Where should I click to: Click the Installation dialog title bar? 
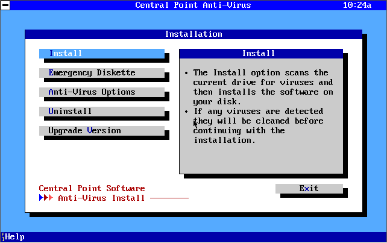(x=193, y=34)
